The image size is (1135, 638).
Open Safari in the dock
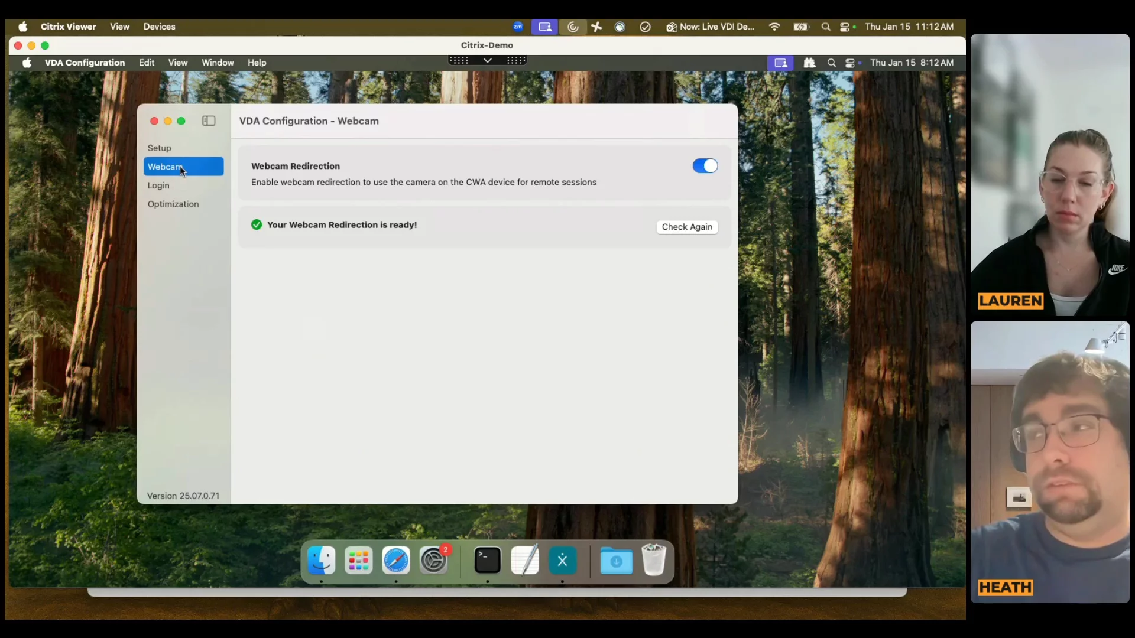tap(395, 560)
